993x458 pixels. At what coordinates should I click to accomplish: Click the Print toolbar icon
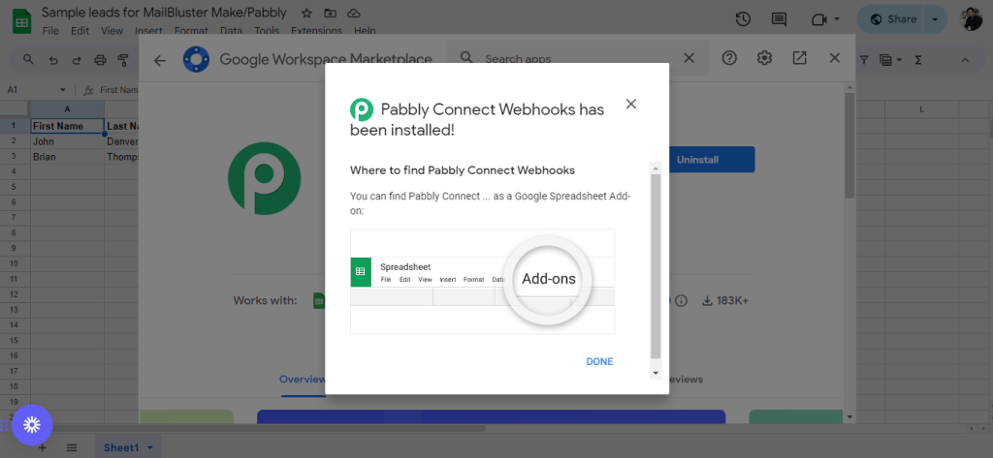point(100,60)
